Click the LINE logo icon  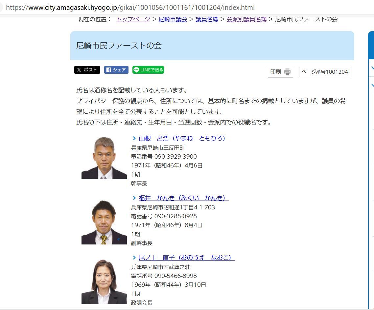coord(136,70)
